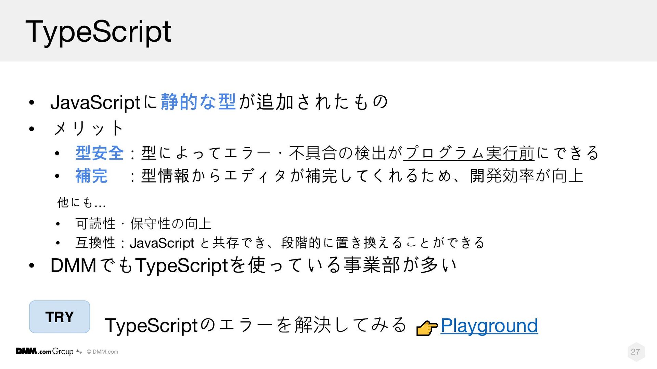
Task: Click the DMMでもTypeScript bullet line
Action: tap(254, 265)
